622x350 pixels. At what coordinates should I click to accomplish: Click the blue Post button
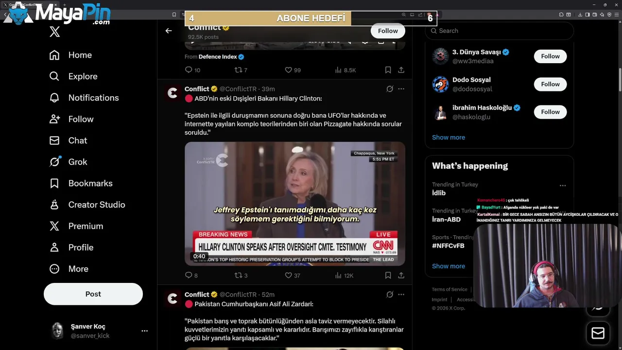point(93,294)
